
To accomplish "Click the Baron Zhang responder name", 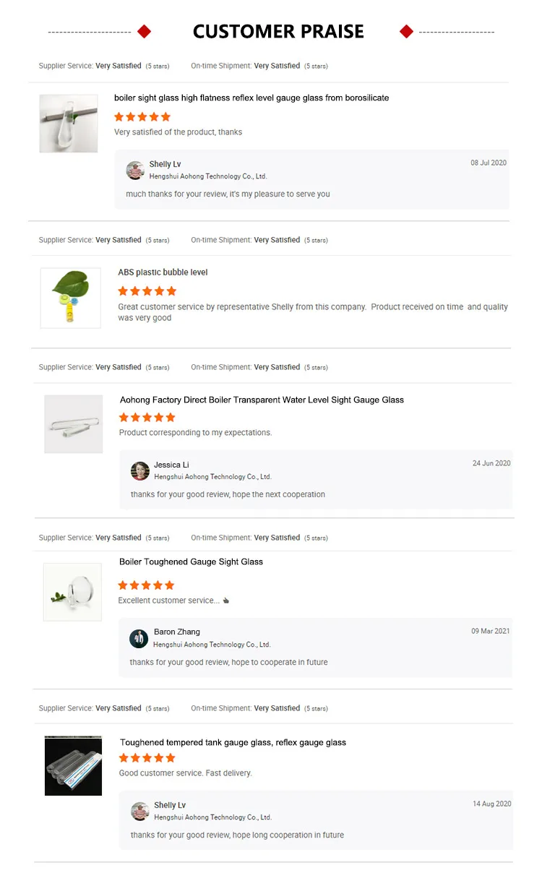I will click(x=177, y=632).
